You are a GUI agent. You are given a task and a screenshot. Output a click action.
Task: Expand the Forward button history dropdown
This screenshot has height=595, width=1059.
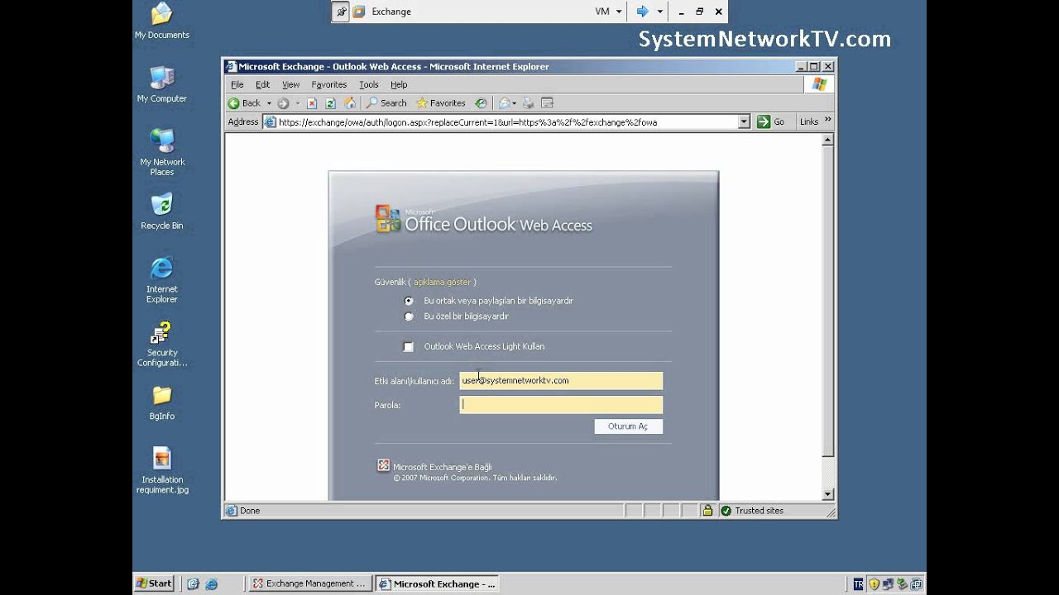coord(297,103)
